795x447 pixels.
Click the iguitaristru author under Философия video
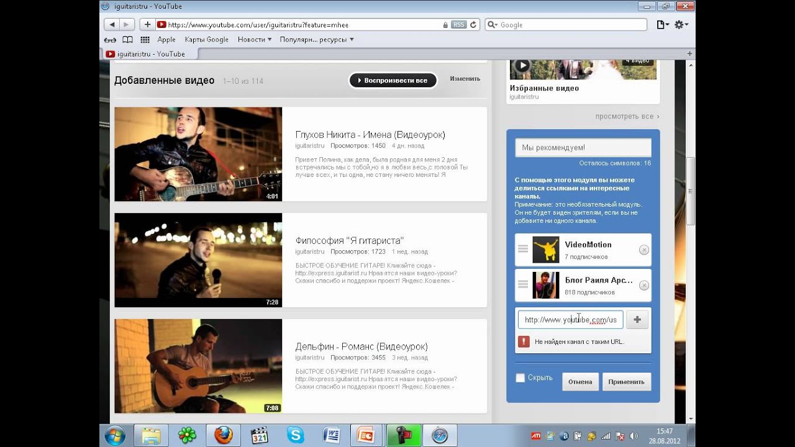point(310,251)
